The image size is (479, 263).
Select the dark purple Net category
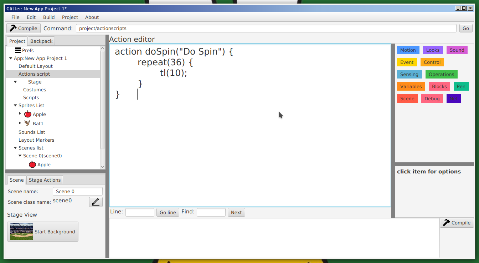point(454,98)
